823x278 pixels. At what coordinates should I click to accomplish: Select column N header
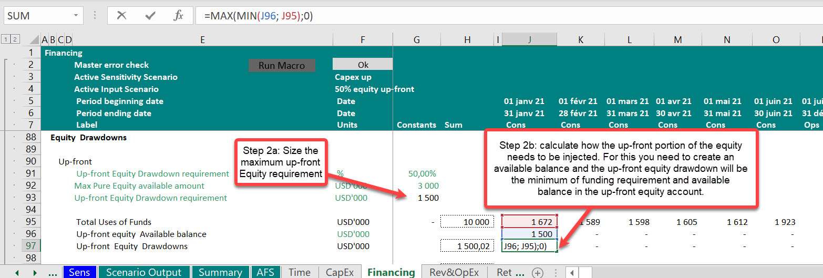(727, 39)
